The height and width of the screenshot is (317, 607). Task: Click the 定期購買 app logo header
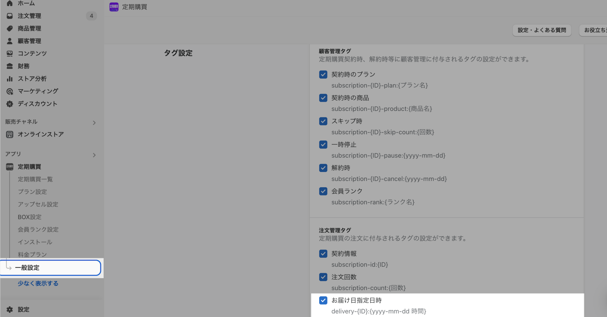click(114, 7)
